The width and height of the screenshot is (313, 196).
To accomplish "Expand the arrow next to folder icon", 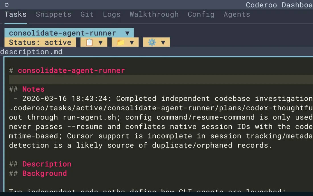I will click(x=132, y=43).
